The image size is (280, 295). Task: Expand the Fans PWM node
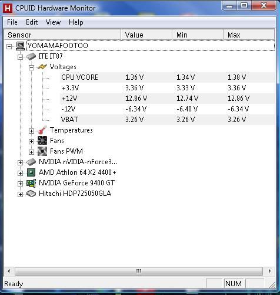(x=31, y=152)
